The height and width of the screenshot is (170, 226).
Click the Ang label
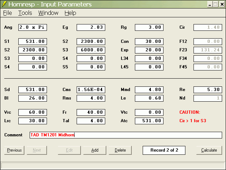[x=8, y=27]
